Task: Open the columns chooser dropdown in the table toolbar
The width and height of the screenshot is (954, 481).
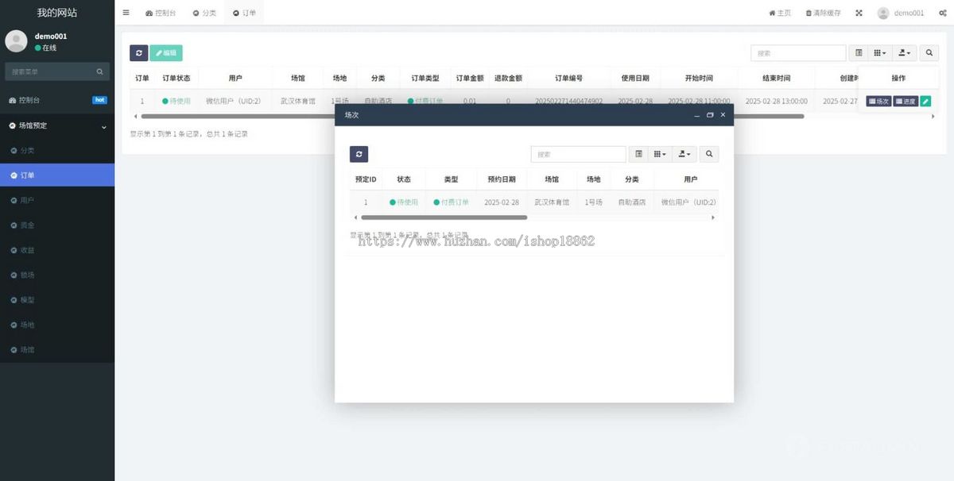Action: pos(878,52)
